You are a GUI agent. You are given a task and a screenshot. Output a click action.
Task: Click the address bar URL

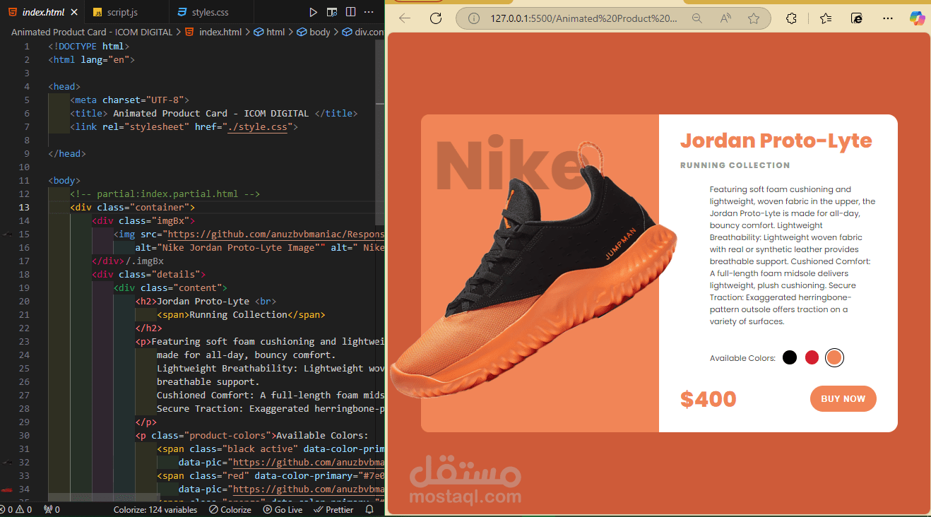point(583,18)
